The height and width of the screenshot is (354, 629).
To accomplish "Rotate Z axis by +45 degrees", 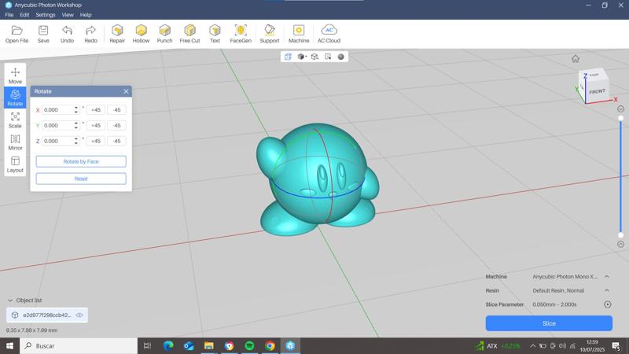I will pos(95,141).
